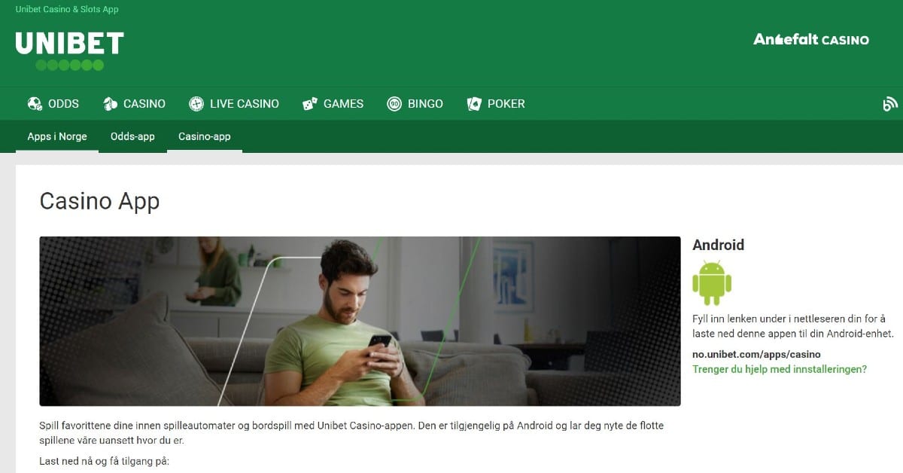
Task: Click the Ansvarlig Casino logo link
Action: coord(811,39)
